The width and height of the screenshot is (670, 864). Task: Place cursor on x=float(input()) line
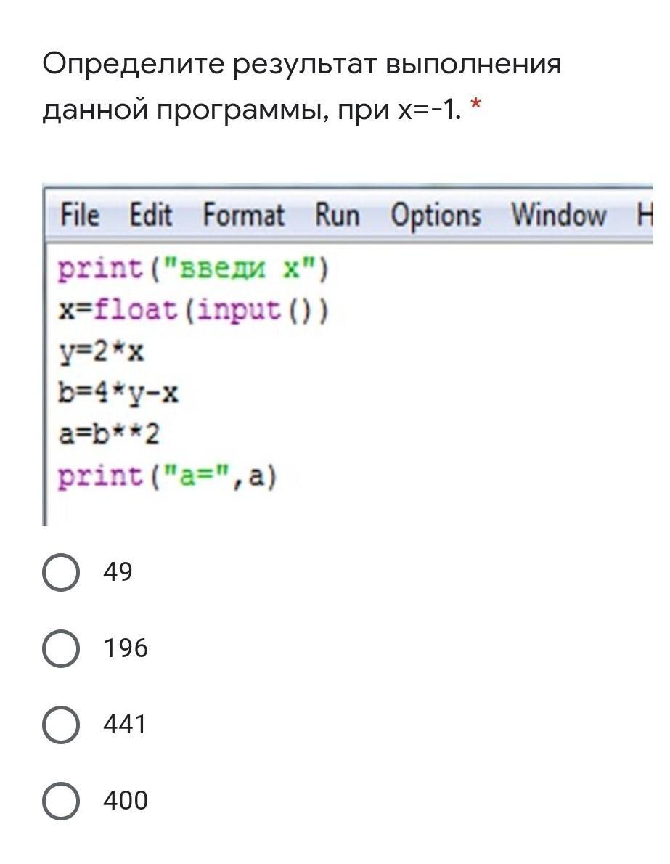click(x=194, y=311)
